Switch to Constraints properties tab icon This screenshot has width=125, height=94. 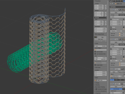click(122, 1)
